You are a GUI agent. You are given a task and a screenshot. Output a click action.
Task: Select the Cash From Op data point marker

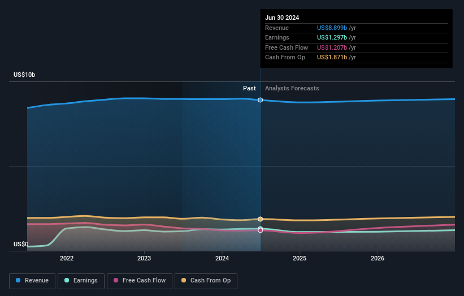tap(261, 219)
